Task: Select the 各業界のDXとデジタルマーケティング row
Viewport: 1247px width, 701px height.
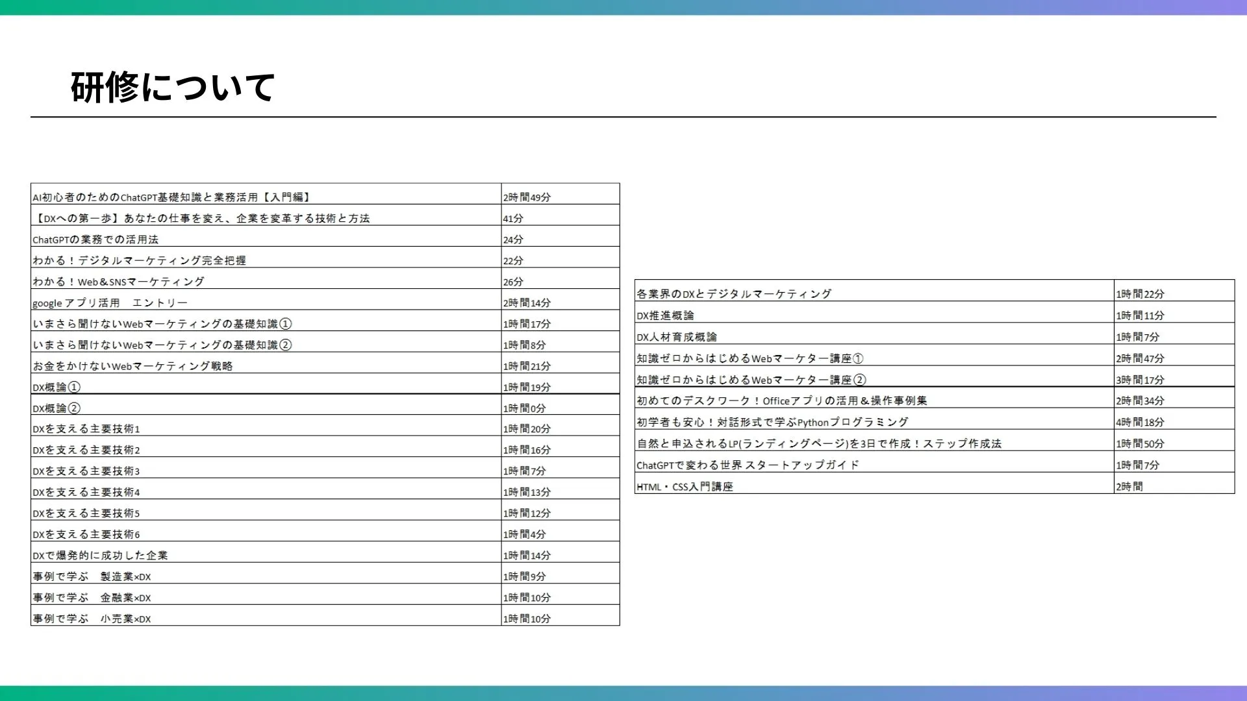Action: pyautogui.click(x=734, y=294)
